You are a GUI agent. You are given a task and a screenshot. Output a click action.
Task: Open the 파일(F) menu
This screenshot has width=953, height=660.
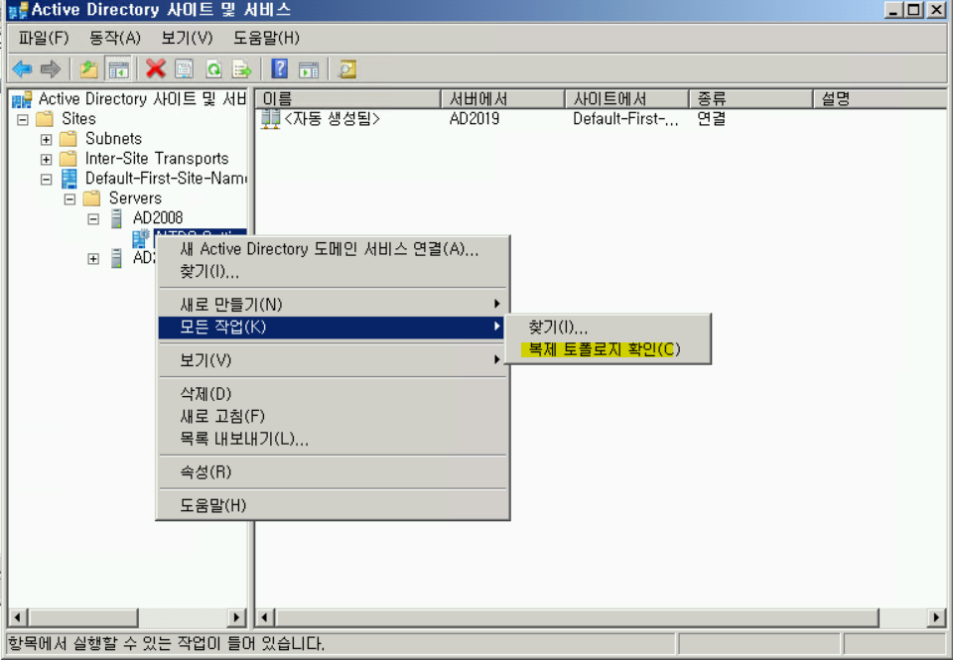point(44,38)
